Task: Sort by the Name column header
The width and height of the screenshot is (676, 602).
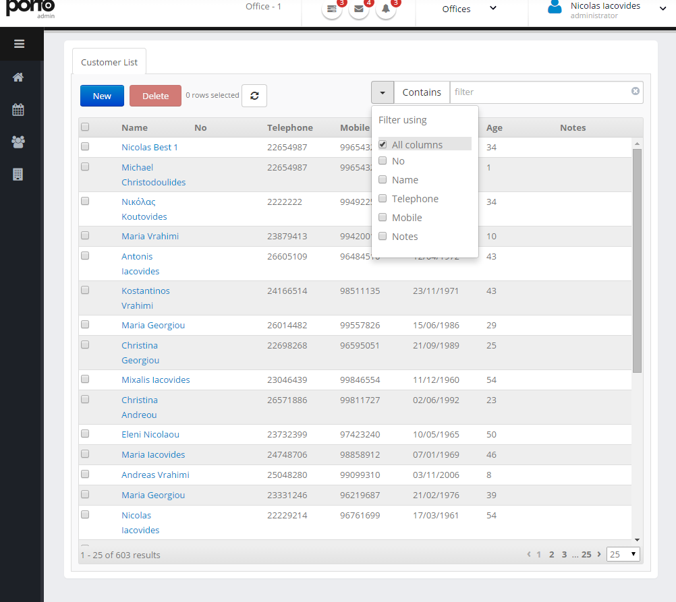Action: point(134,127)
